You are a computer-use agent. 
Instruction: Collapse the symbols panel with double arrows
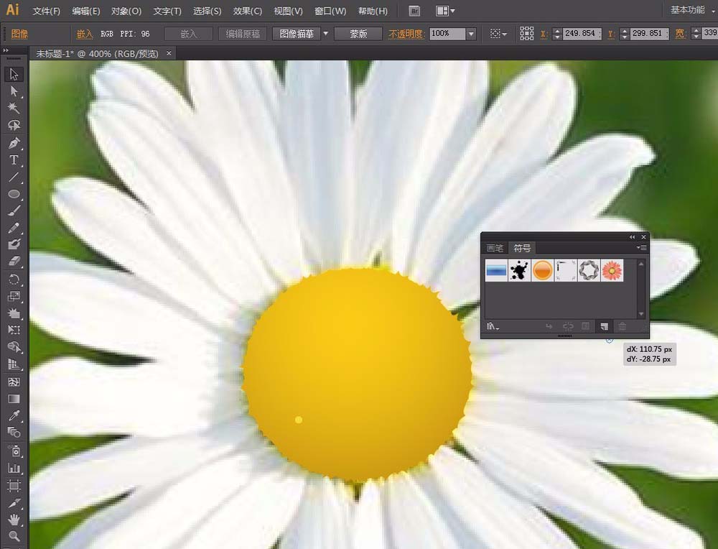[632, 237]
